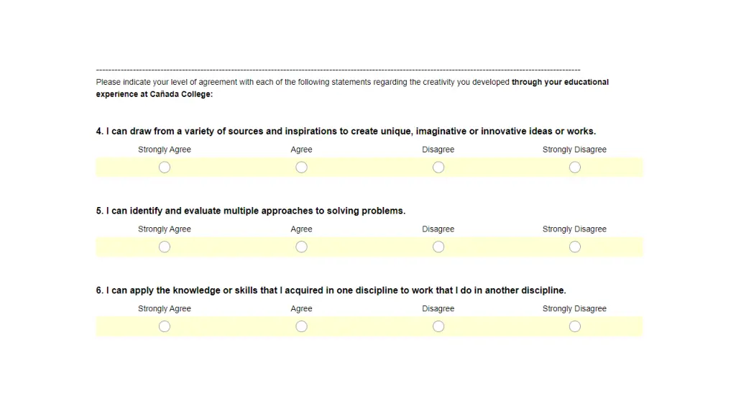The image size is (736, 414).
Task: Select Agree for question 4
Action: point(301,167)
